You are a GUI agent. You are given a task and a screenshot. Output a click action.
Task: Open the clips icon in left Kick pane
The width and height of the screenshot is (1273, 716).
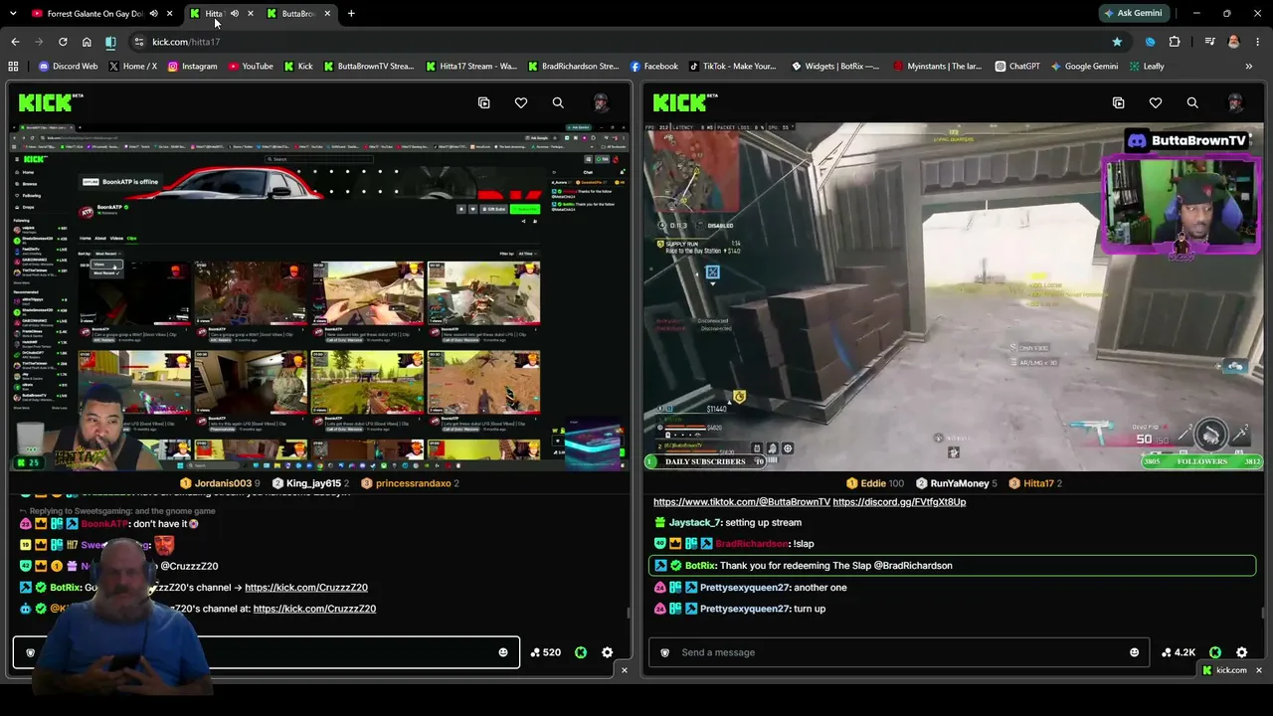(x=484, y=102)
